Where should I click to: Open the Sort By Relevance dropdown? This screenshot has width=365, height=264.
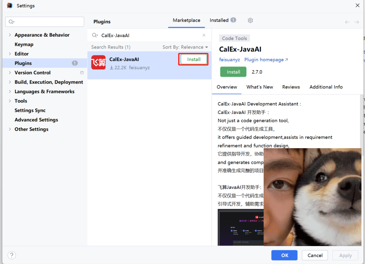(185, 47)
